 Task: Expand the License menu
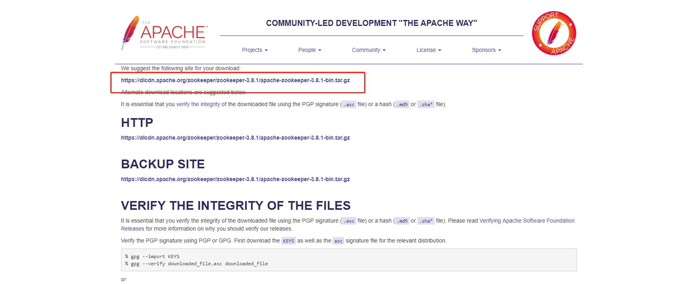429,50
